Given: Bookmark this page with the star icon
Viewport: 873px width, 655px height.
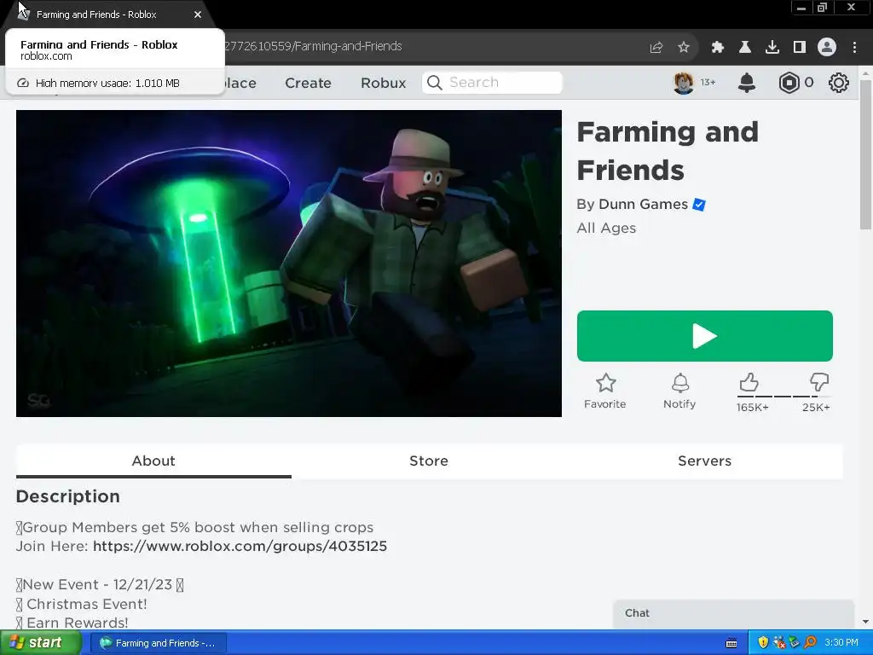Looking at the screenshot, I should pyautogui.click(x=684, y=48).
